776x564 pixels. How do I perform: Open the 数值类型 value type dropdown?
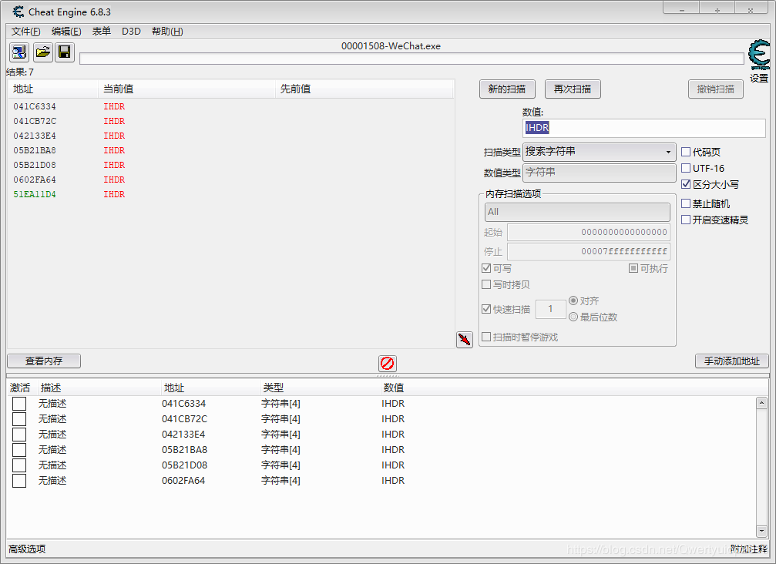600,173
